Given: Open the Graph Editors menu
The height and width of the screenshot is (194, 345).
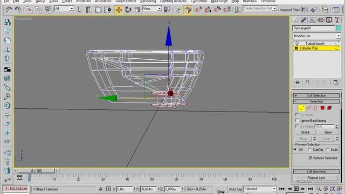Looking at the screenshot, I should coord(126,1).
